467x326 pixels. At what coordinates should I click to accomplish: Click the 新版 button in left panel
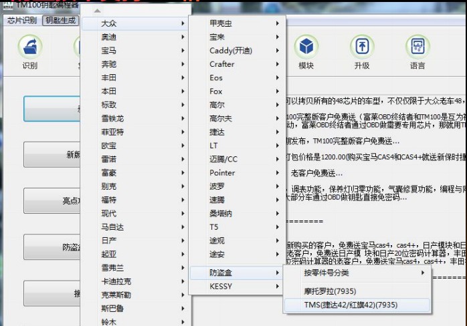coord(52,155)
